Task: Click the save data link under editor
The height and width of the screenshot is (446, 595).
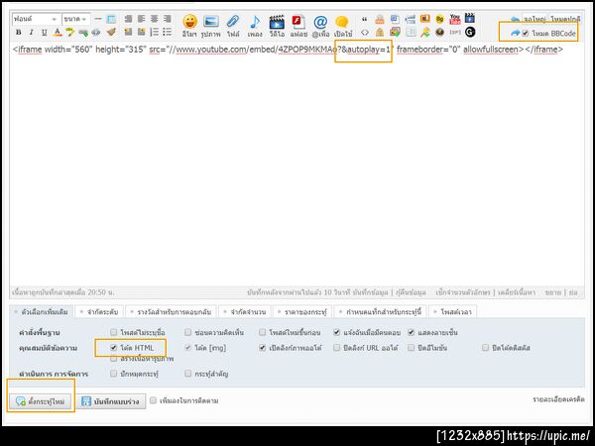Action: pyautogui.click(x=370, y=292)
